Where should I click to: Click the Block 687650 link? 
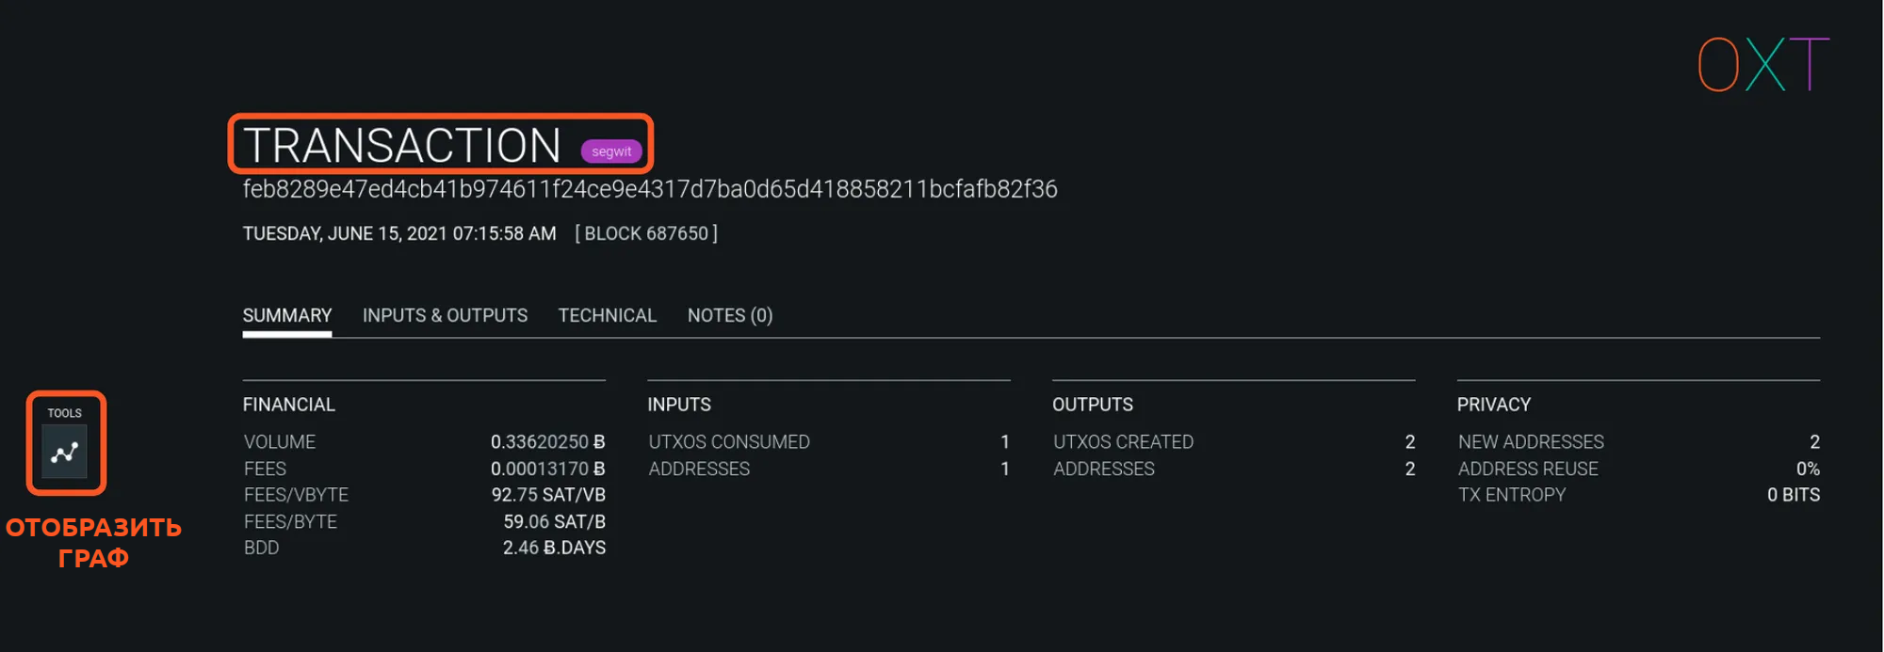click(646, 233)
